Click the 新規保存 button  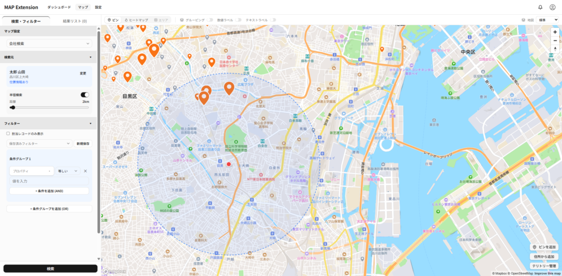(x=83, y=143)
